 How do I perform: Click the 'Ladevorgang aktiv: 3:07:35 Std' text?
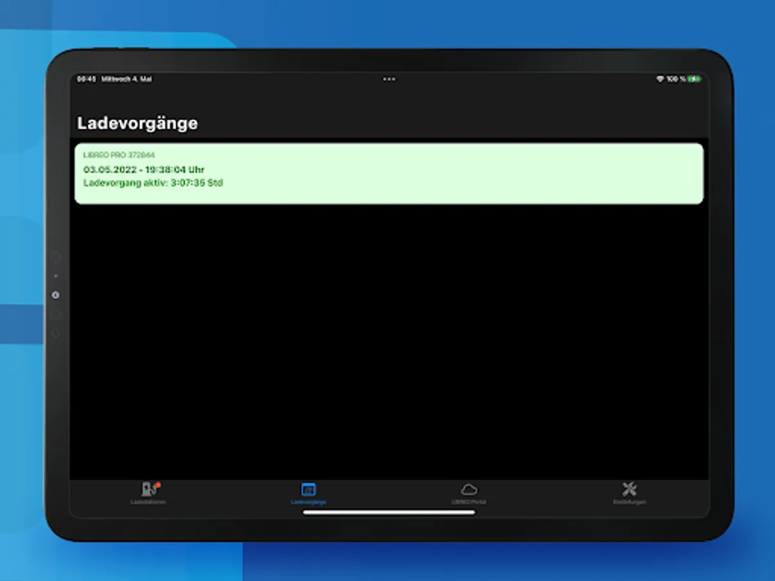153,183
